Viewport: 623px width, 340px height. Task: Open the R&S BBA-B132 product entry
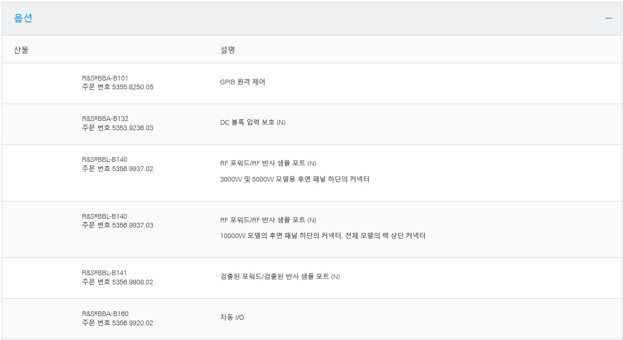pyautogui.click(x=105, y=119)
